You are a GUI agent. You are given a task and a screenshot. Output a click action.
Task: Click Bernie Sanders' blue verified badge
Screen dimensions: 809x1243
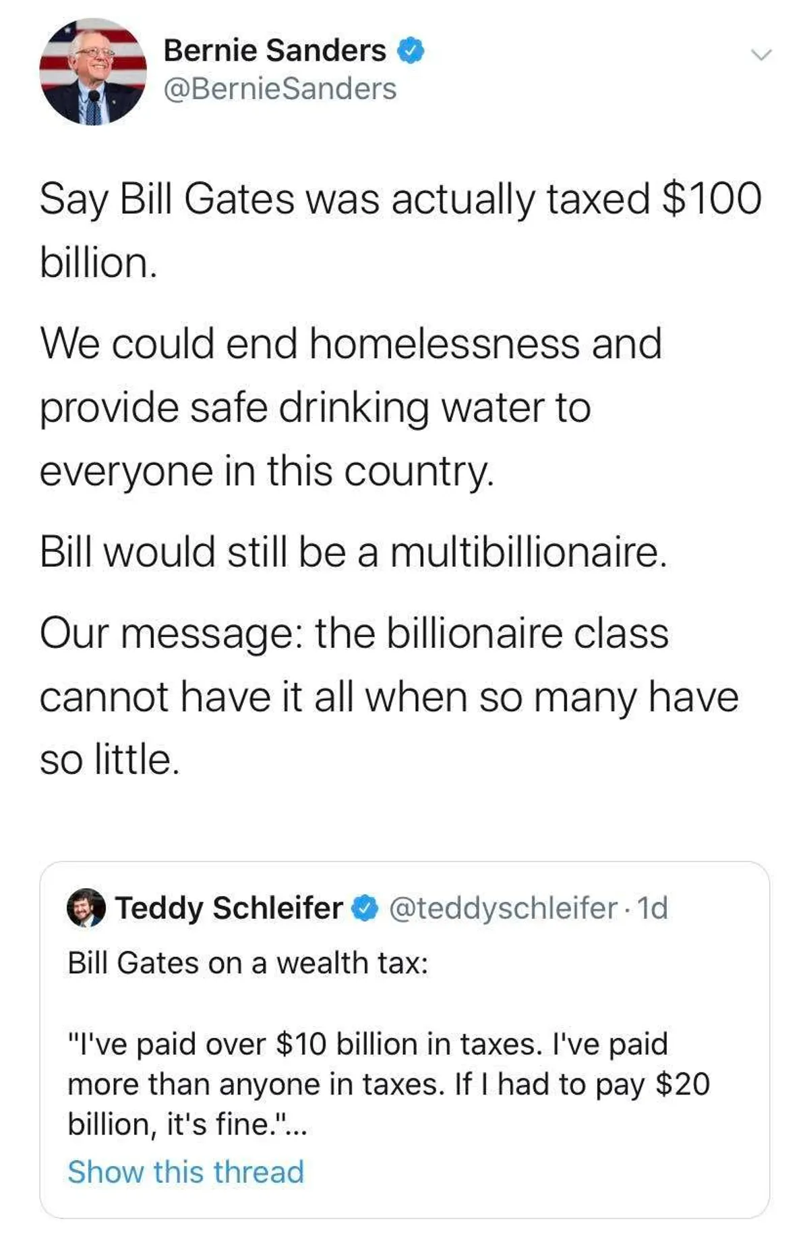coord(411,51)
